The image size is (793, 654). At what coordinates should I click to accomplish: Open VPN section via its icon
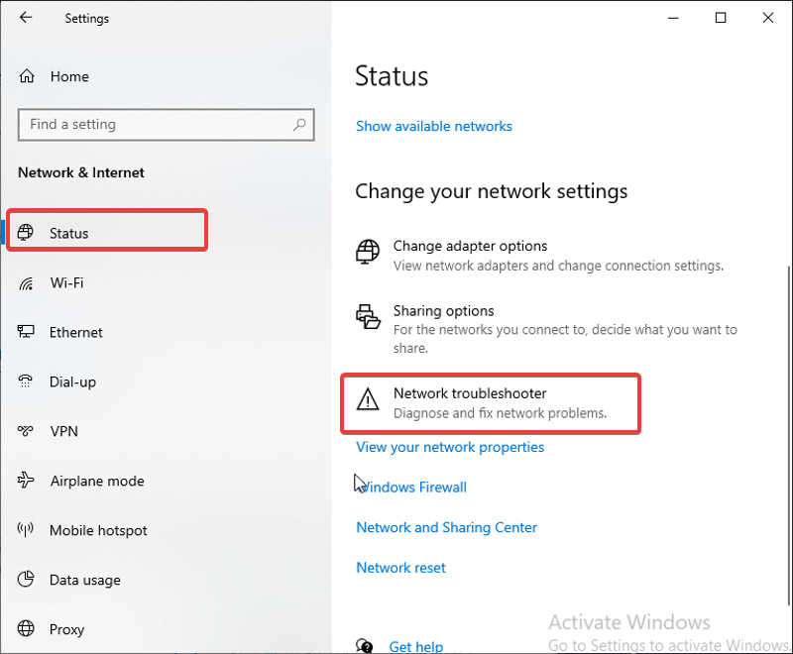click(x=26, y=431)
